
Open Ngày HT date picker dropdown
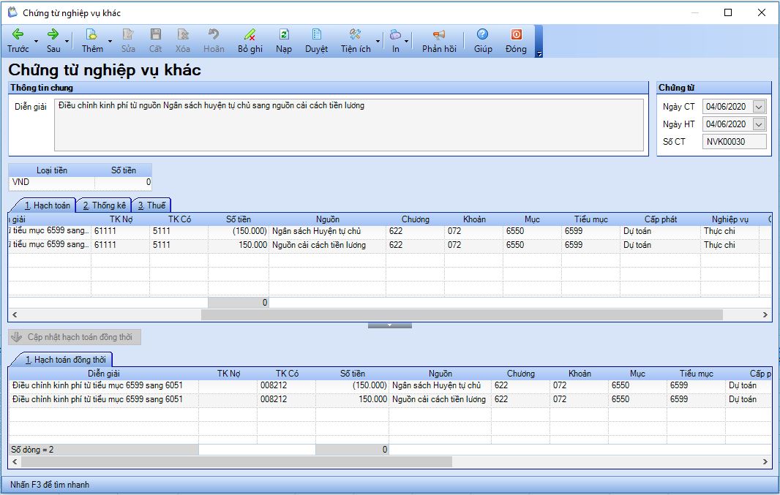[759, 124]
